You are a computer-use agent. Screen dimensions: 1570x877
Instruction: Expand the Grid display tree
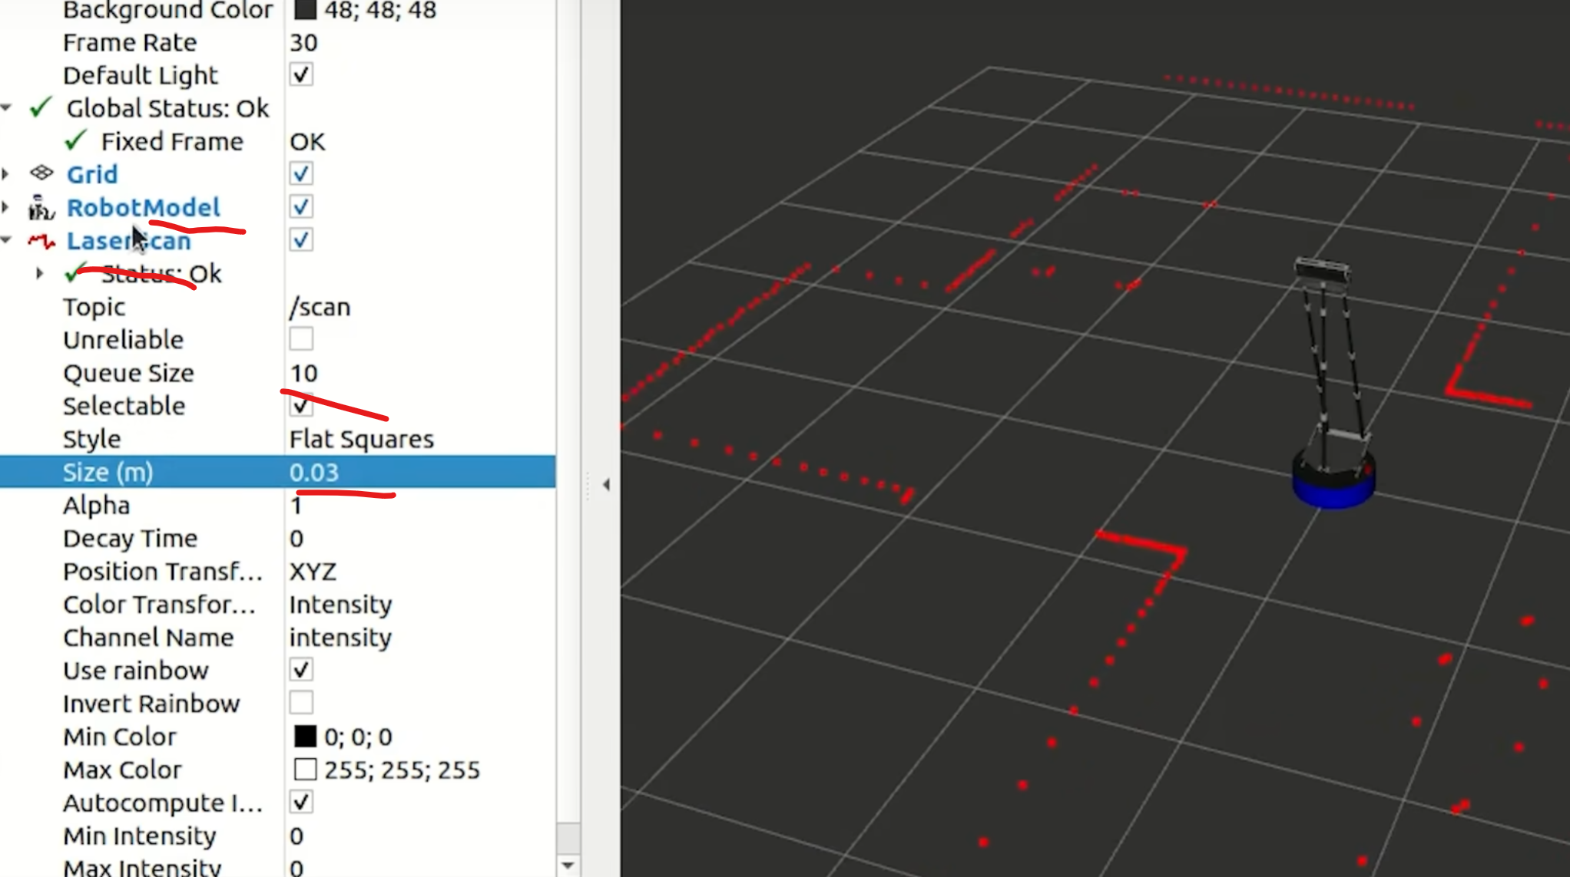coord(6,174)
